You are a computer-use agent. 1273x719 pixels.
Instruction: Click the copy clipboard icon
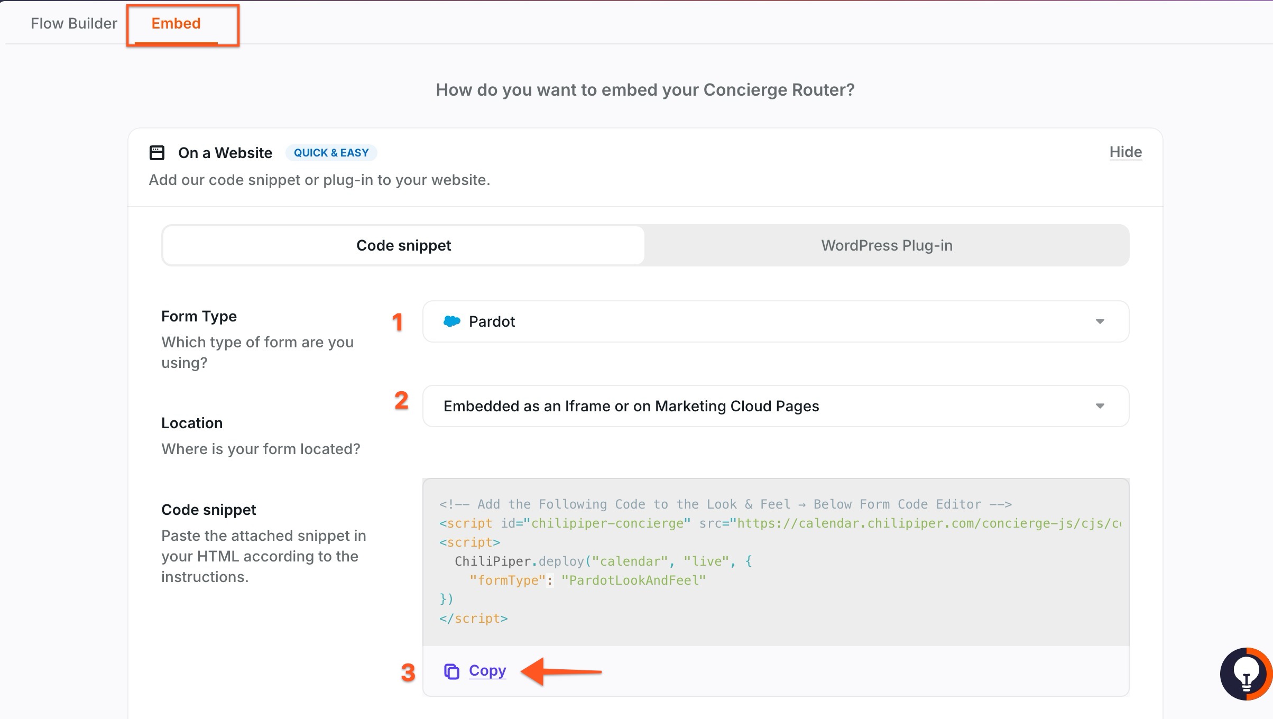coord(451,671)
